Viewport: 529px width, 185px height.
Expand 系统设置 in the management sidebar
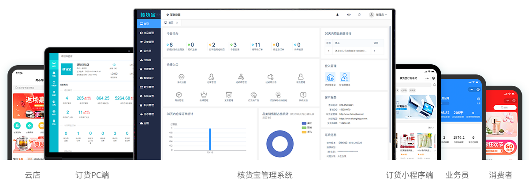pyautogui.click(x=149, y=96)
